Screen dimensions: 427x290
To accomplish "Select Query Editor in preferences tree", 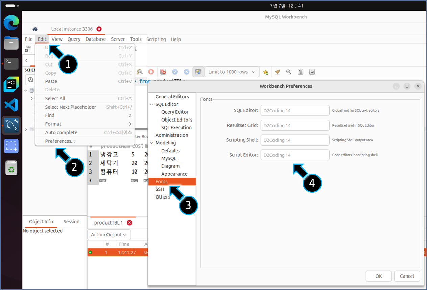I will click(x=175, y=112).
